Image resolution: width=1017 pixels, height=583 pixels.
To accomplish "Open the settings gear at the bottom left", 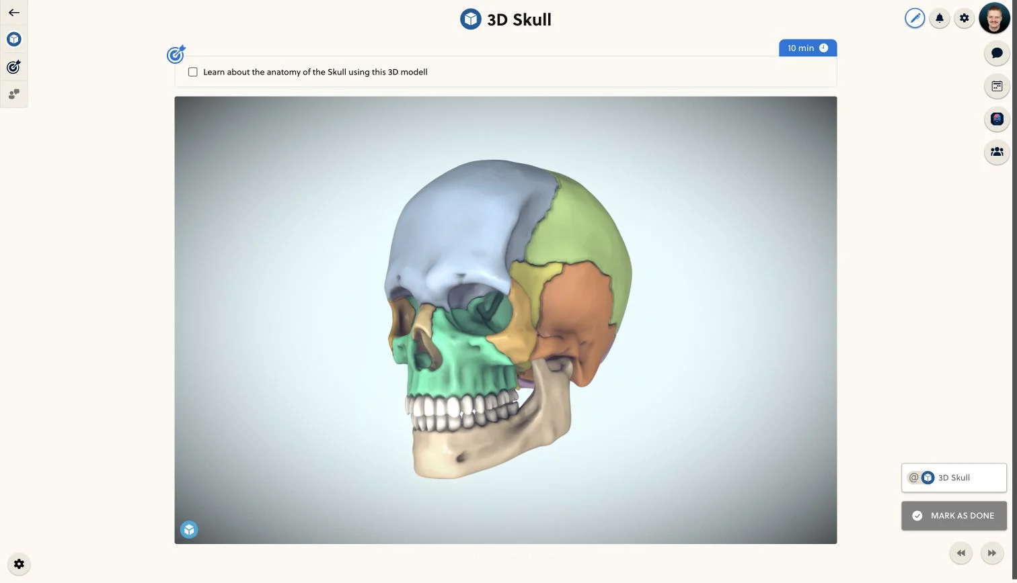I will [x=19, y=564].
